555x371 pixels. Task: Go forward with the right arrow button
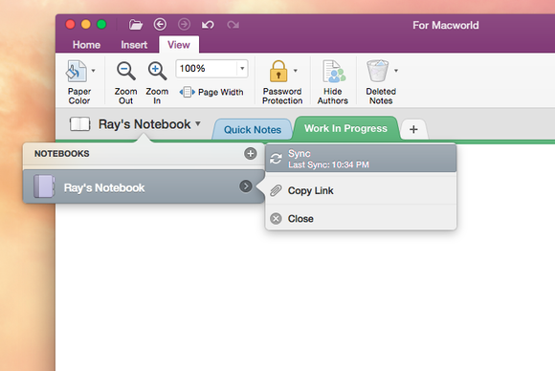click(184, 25)
